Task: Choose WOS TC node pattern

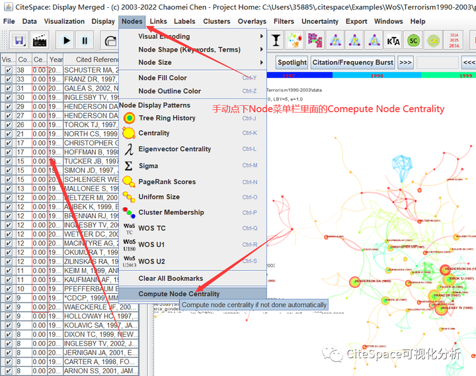Action: point(193,228)
